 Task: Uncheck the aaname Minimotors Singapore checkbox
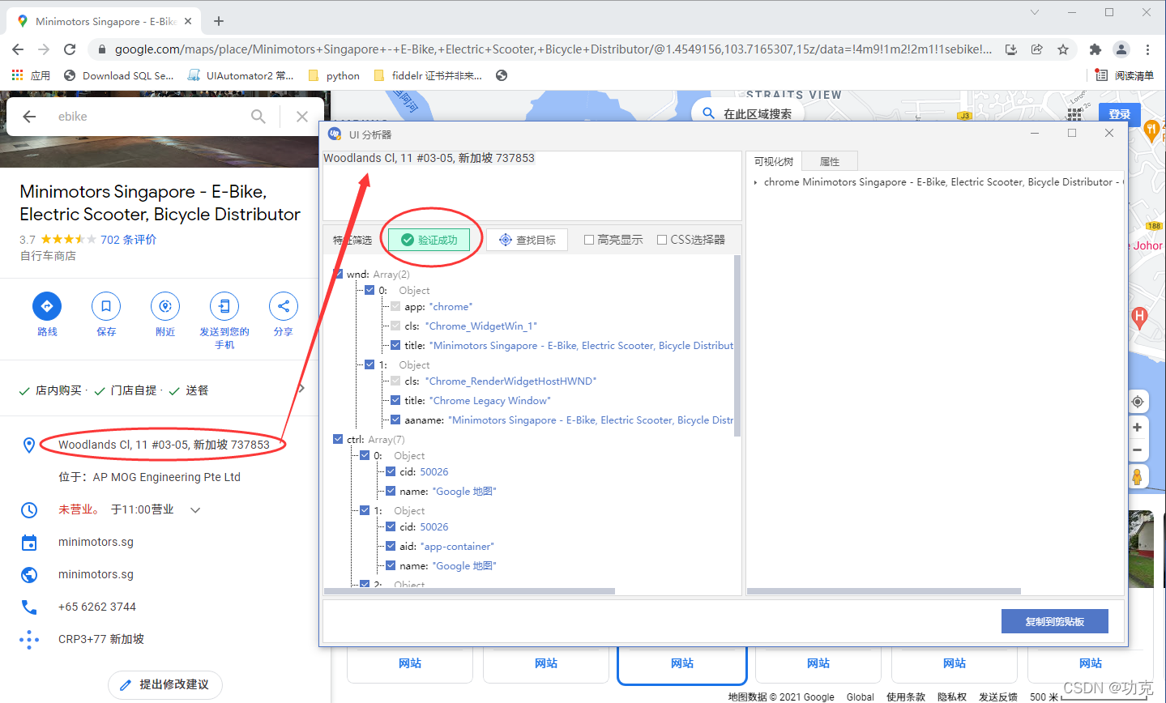pos(395,420)
